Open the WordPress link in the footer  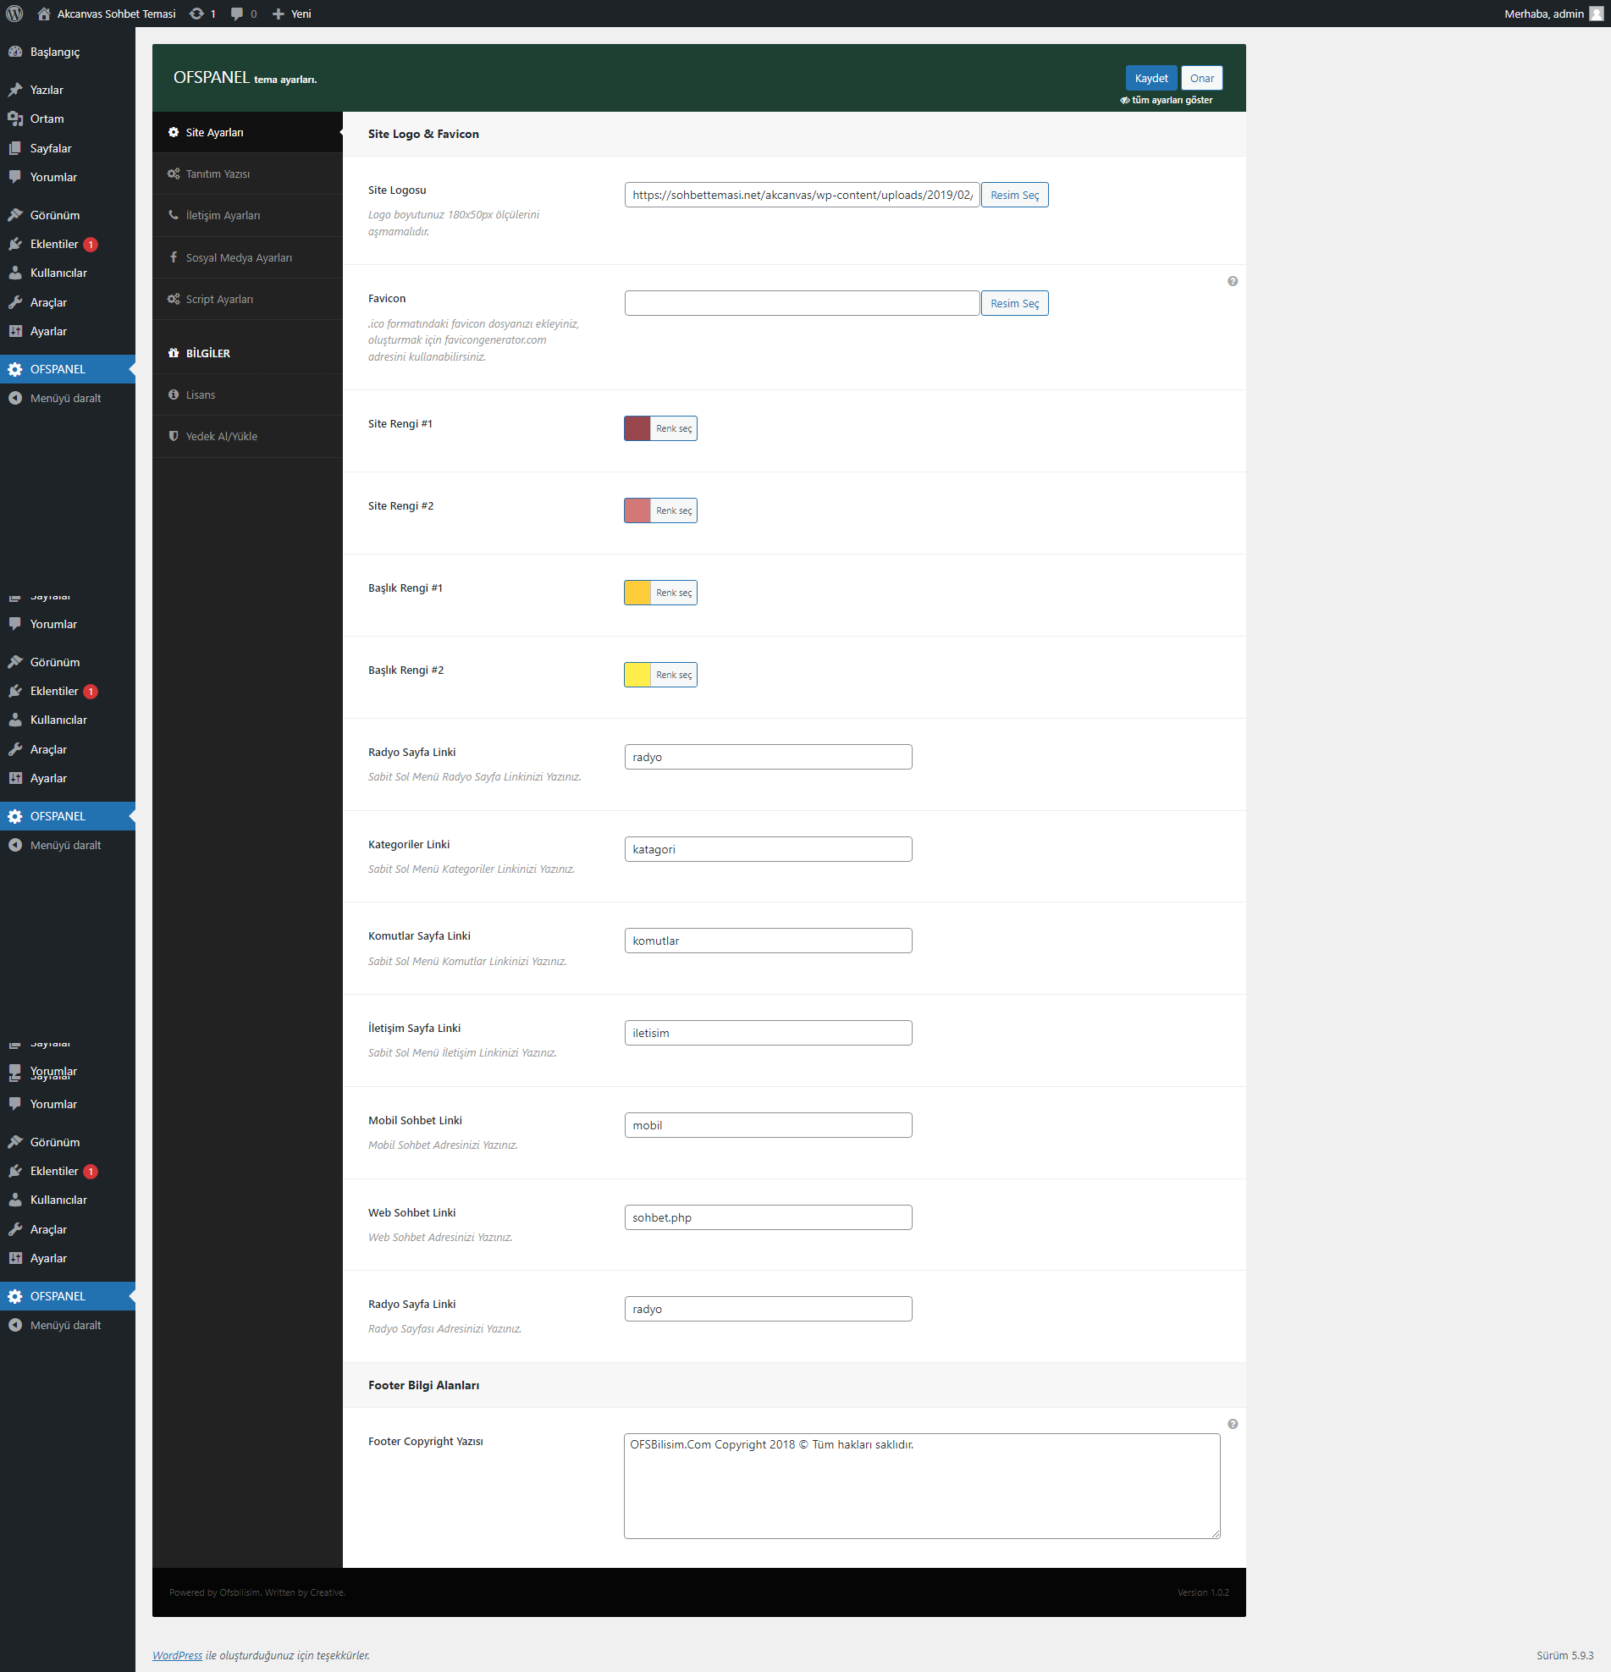click(178, 1655)
